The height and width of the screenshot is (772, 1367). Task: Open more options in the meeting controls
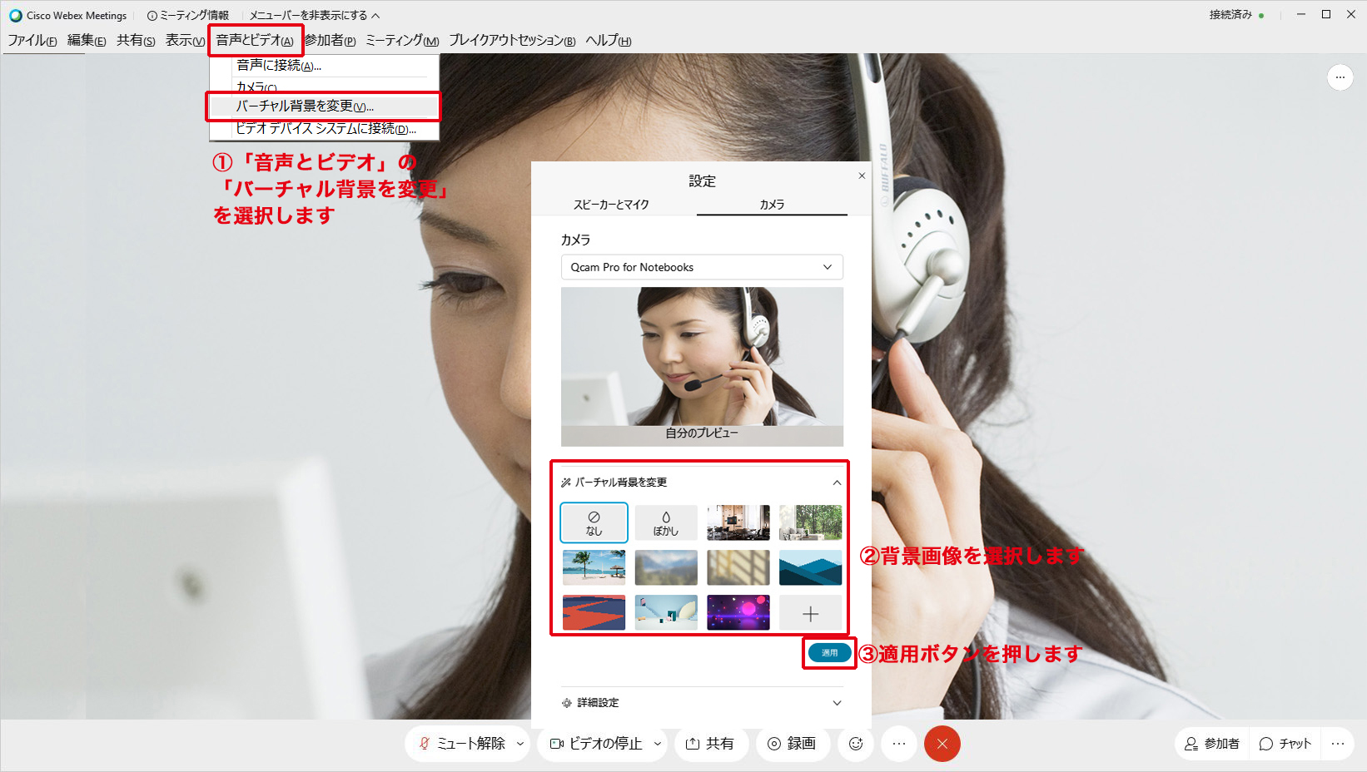point(899,744)
